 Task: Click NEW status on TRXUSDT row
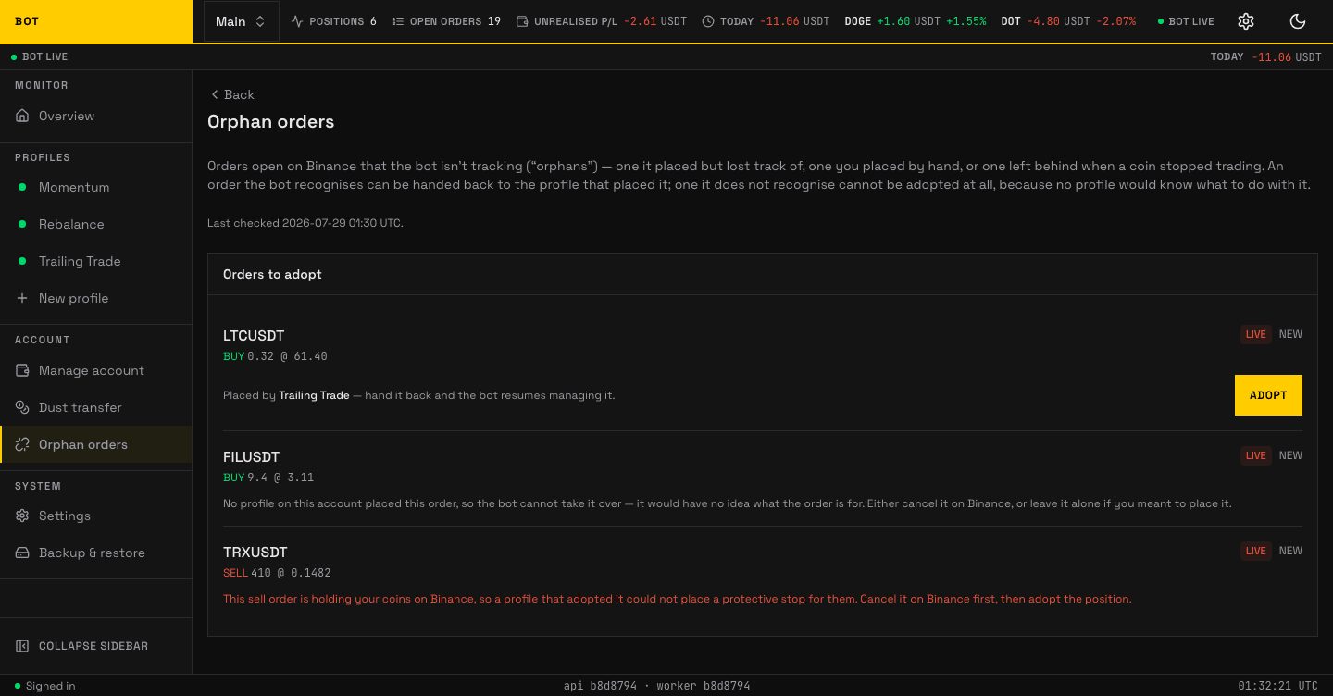coord(1290,551)
